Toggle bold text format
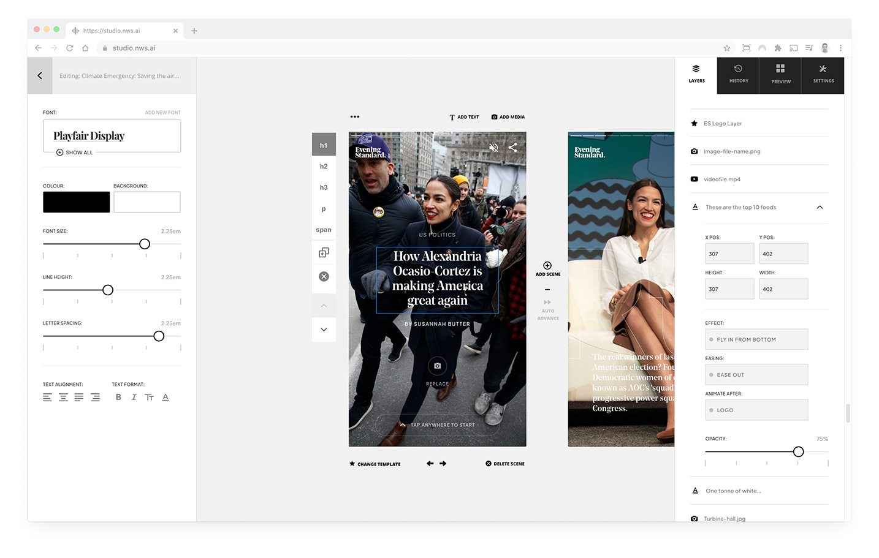Image resolution: width=879 pixels, height=558 pixels. click(x=118, y=398)
